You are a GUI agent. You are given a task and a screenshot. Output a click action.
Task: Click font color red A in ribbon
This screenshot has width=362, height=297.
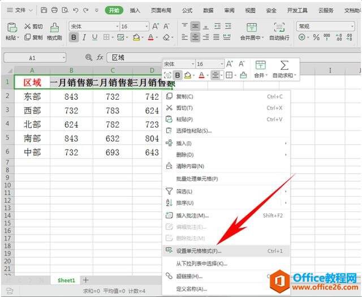151,37
